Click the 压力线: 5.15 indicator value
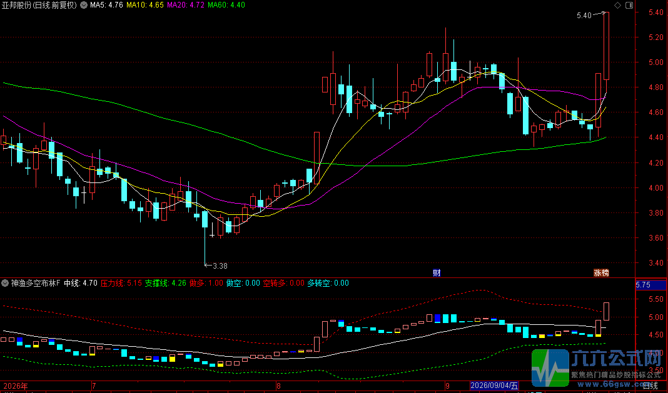The height and width of the screenshot is (393, 668). pyautogui.click(x=121, y=283)
